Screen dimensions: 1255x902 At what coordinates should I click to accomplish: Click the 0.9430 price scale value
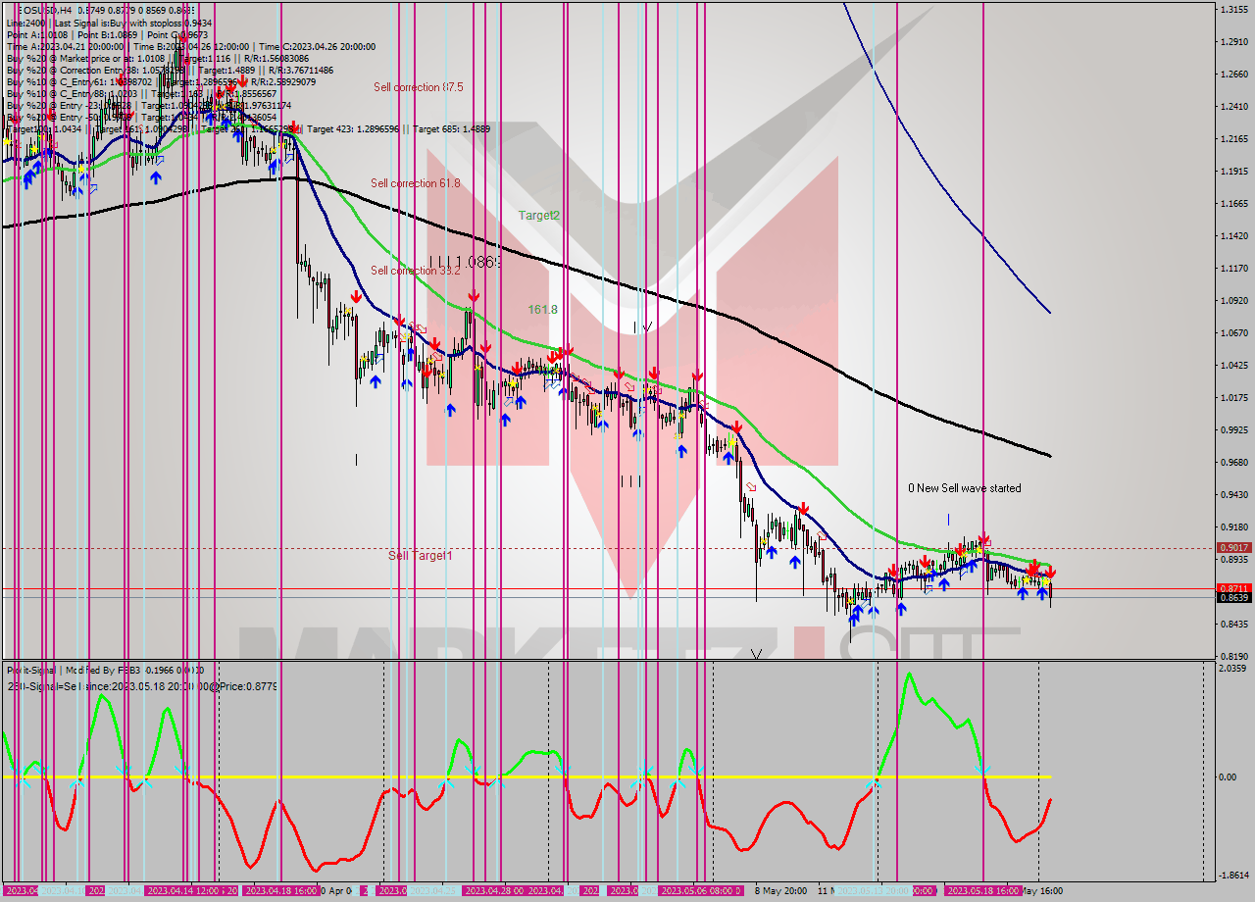click(1233, 494)
